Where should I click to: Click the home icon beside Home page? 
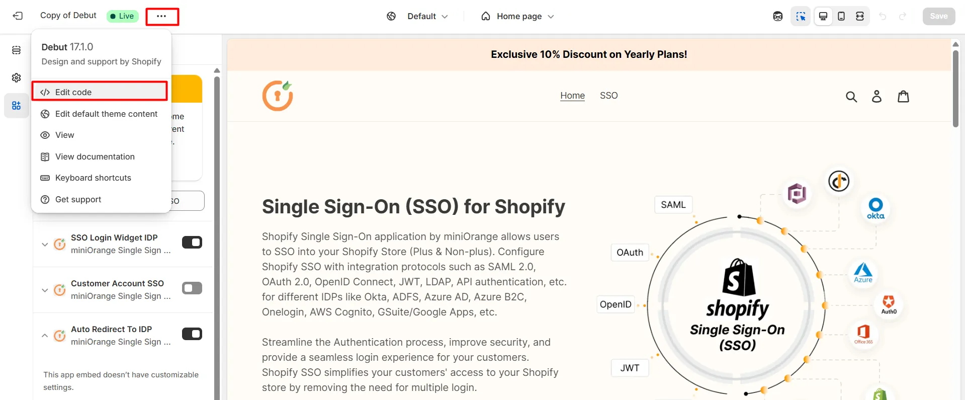(x=486, y=16)
